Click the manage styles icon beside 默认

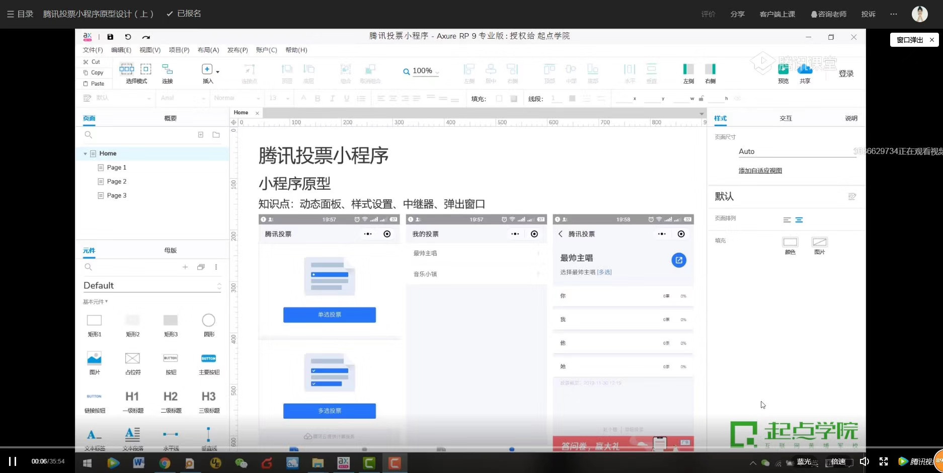(x=852, y=197)
